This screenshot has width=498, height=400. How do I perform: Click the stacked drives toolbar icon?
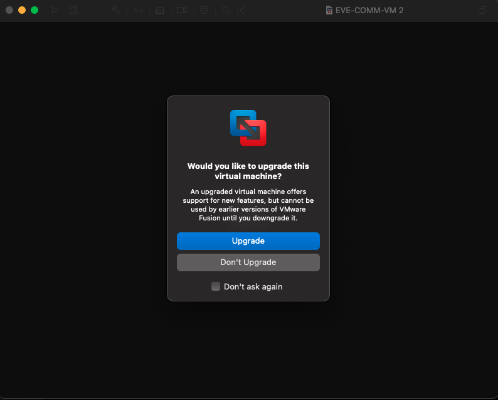204,10
